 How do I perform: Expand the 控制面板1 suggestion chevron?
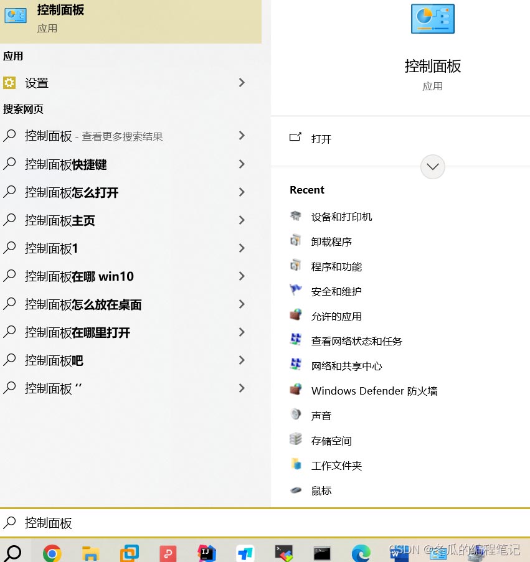[242, 248]
